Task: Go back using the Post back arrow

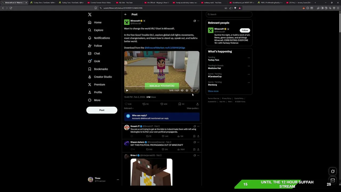Action: pos(125,14)
